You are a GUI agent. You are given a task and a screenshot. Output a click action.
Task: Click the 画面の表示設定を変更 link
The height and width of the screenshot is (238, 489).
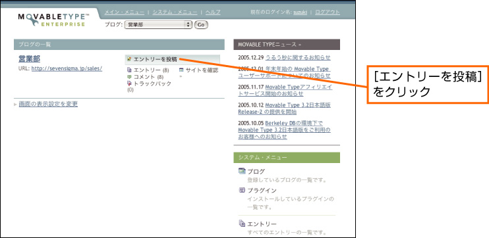(x=48, y=105)
